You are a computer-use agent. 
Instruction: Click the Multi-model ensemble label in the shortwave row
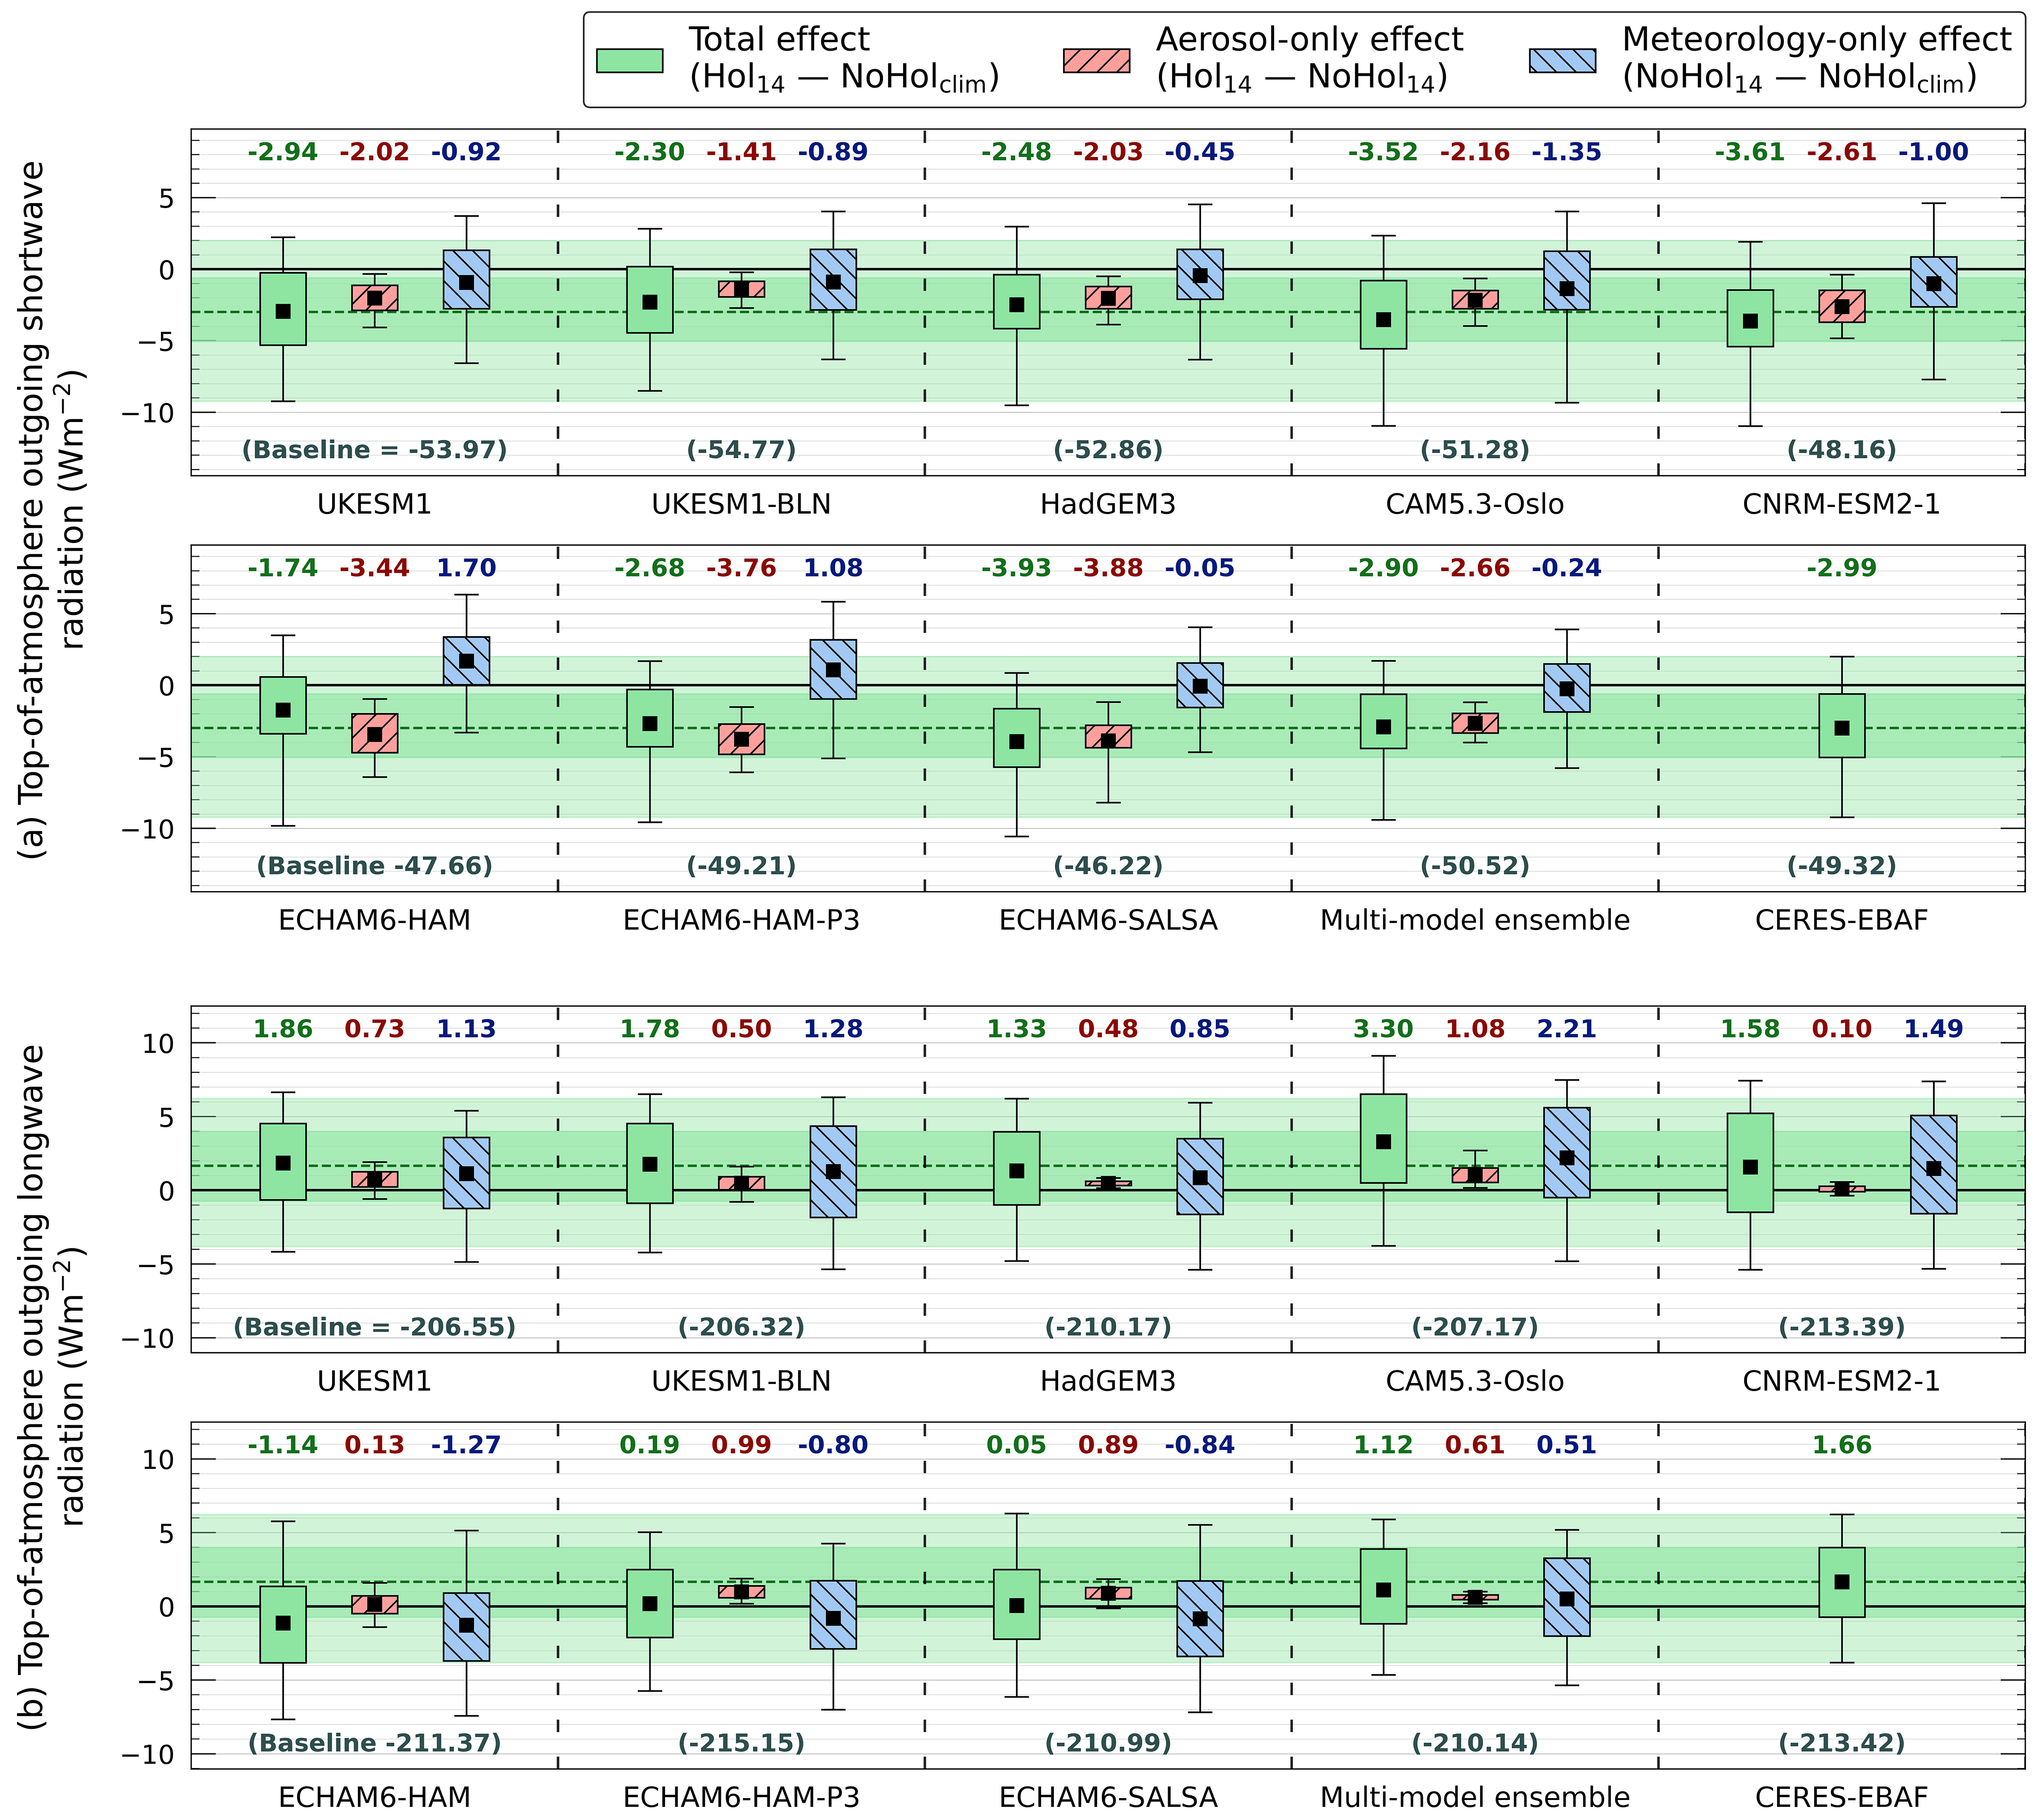[1474, 920]
